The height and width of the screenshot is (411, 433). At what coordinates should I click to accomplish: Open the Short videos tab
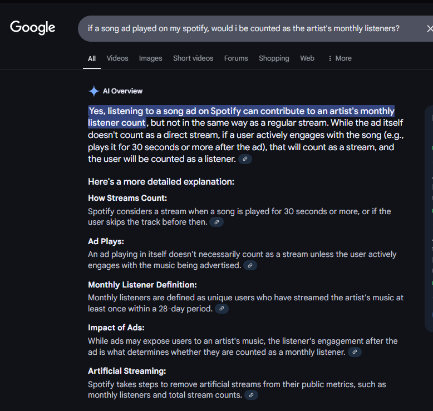click(193, 58)
